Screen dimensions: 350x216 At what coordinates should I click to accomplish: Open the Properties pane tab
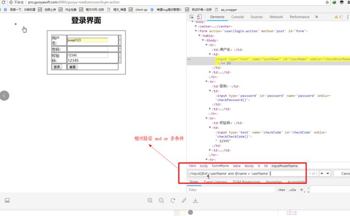tap(274, 182)
